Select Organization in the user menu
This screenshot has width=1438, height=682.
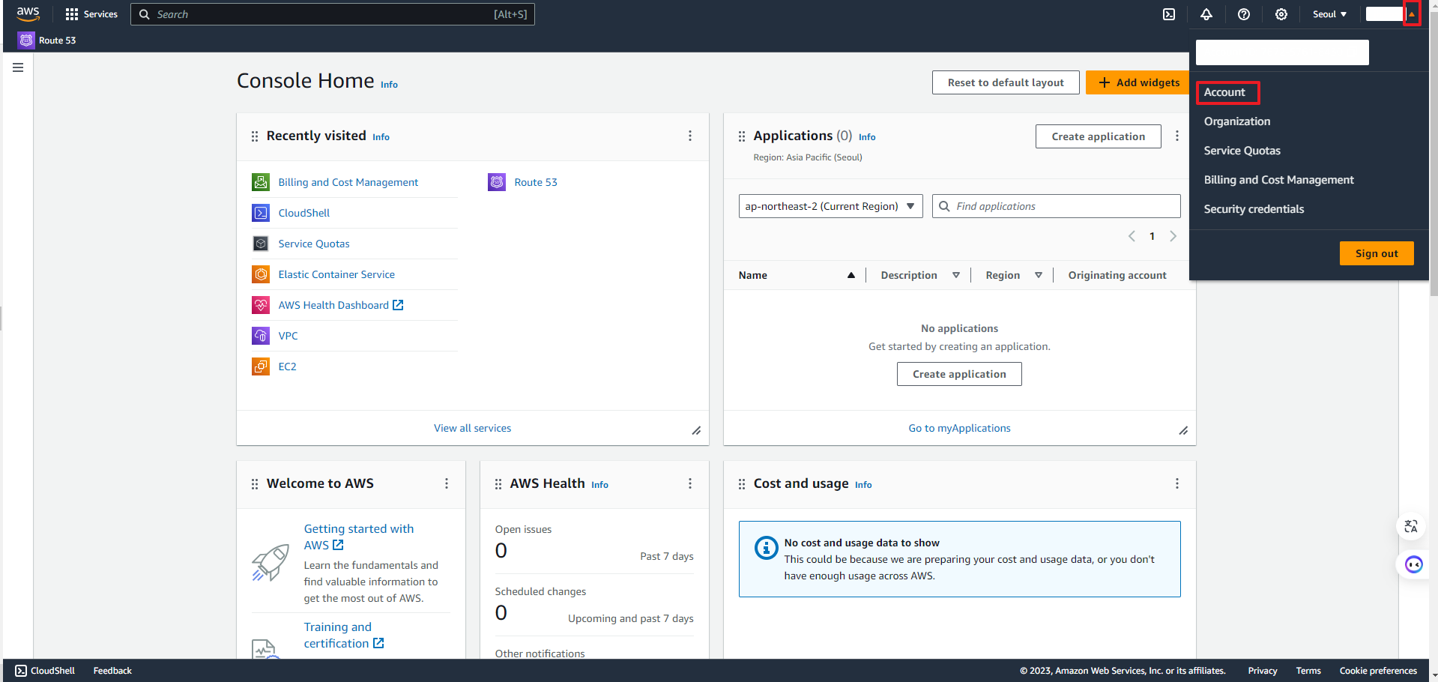point(1237,121)
